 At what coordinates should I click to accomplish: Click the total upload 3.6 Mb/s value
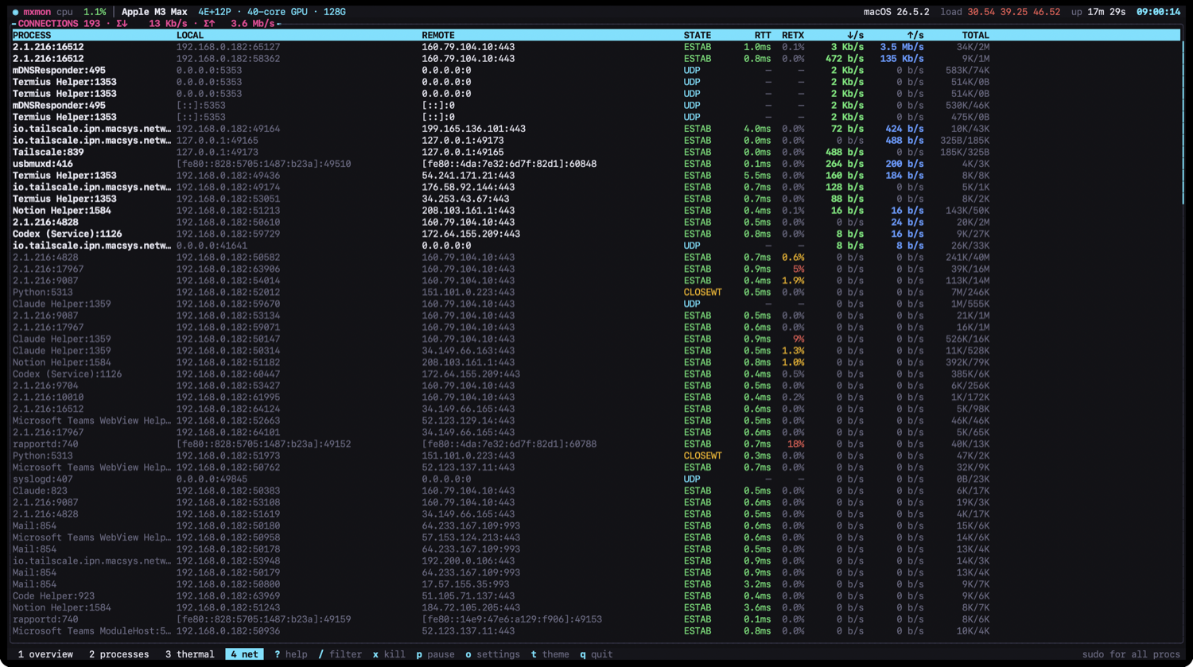click(x=252, y=24)
